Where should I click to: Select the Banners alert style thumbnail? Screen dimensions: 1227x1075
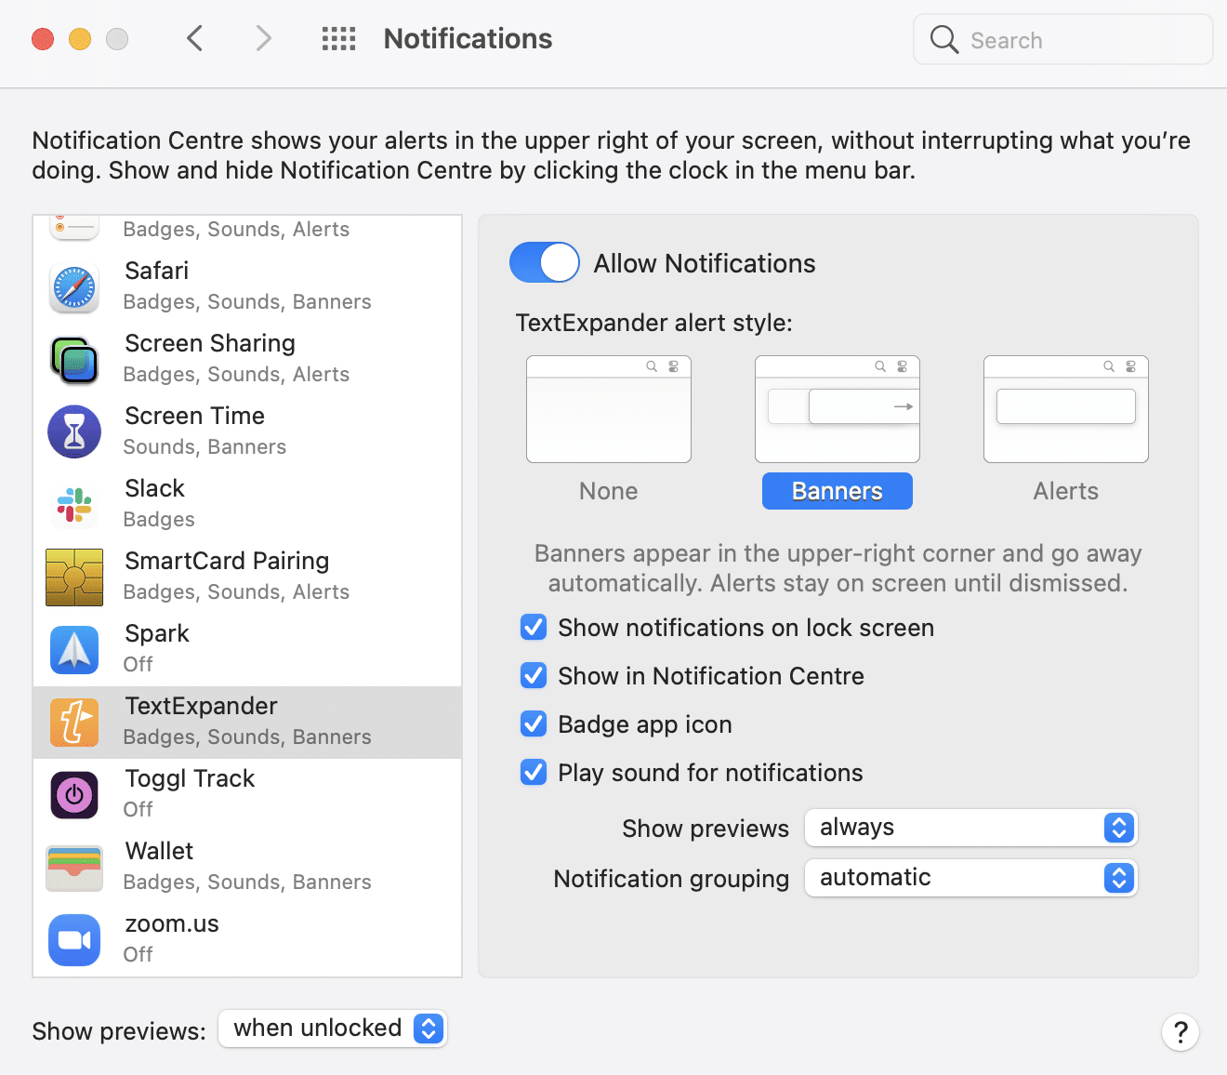pyautogui.click(x=838, y=409)
